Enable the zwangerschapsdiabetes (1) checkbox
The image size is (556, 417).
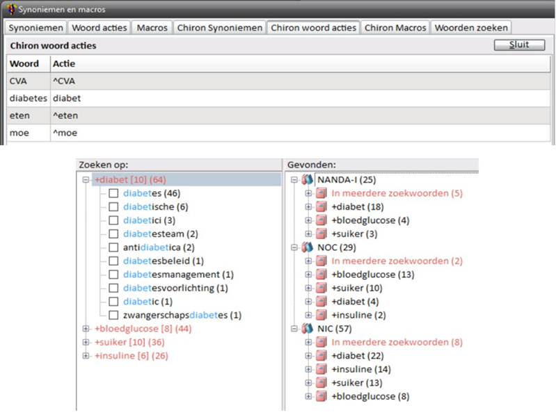click(x=113, y=315)
